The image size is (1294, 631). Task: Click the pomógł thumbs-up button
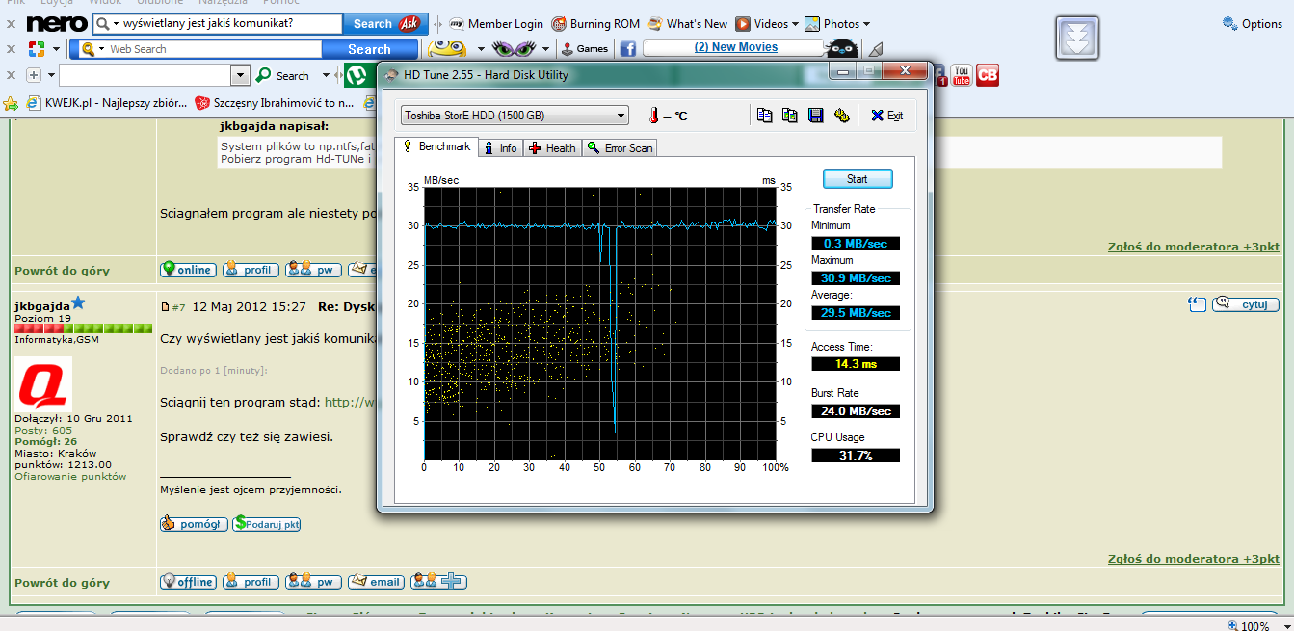(x=194, y=524)
